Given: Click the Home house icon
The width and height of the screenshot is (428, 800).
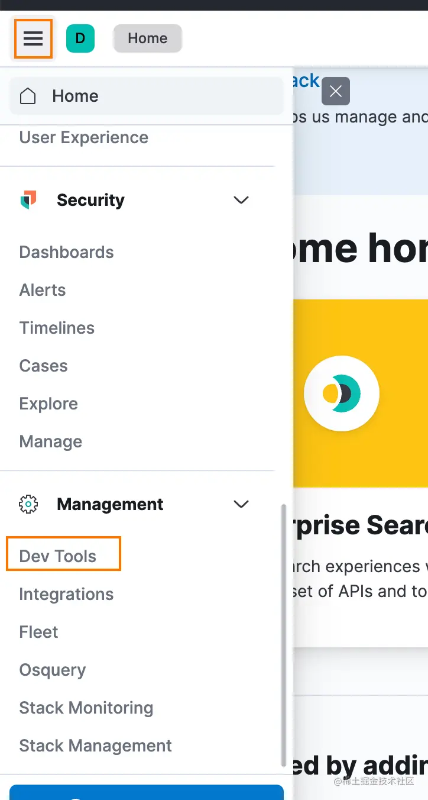Looking at the screenshot, I should (28, 96).
